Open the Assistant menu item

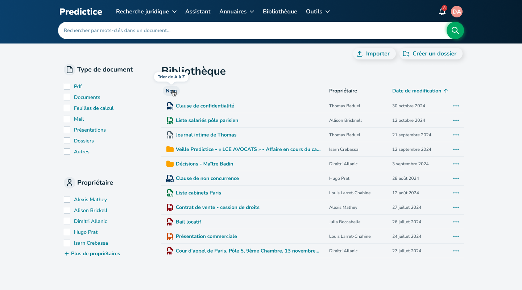click(x=198, y=12)
